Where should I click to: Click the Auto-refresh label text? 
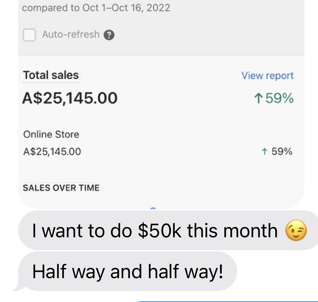click(71, 34)
